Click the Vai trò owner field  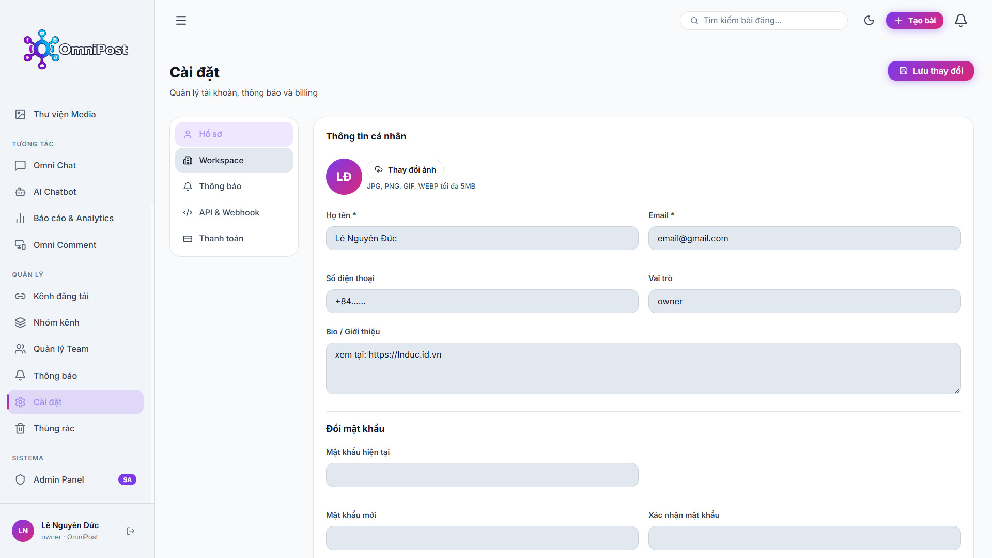pyautogui.click(x=804, y=302)
